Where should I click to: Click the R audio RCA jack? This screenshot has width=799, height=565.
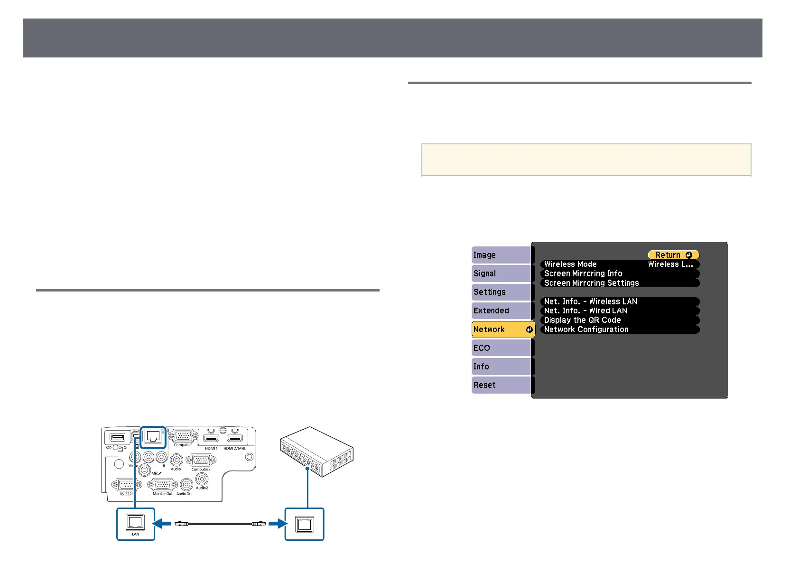pyautogui.click(x=162, y=457)
